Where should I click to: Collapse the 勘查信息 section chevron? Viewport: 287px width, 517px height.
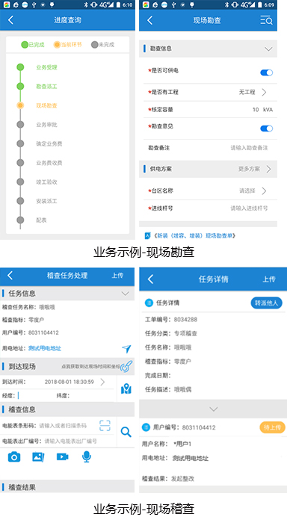(x=268, y=49)
